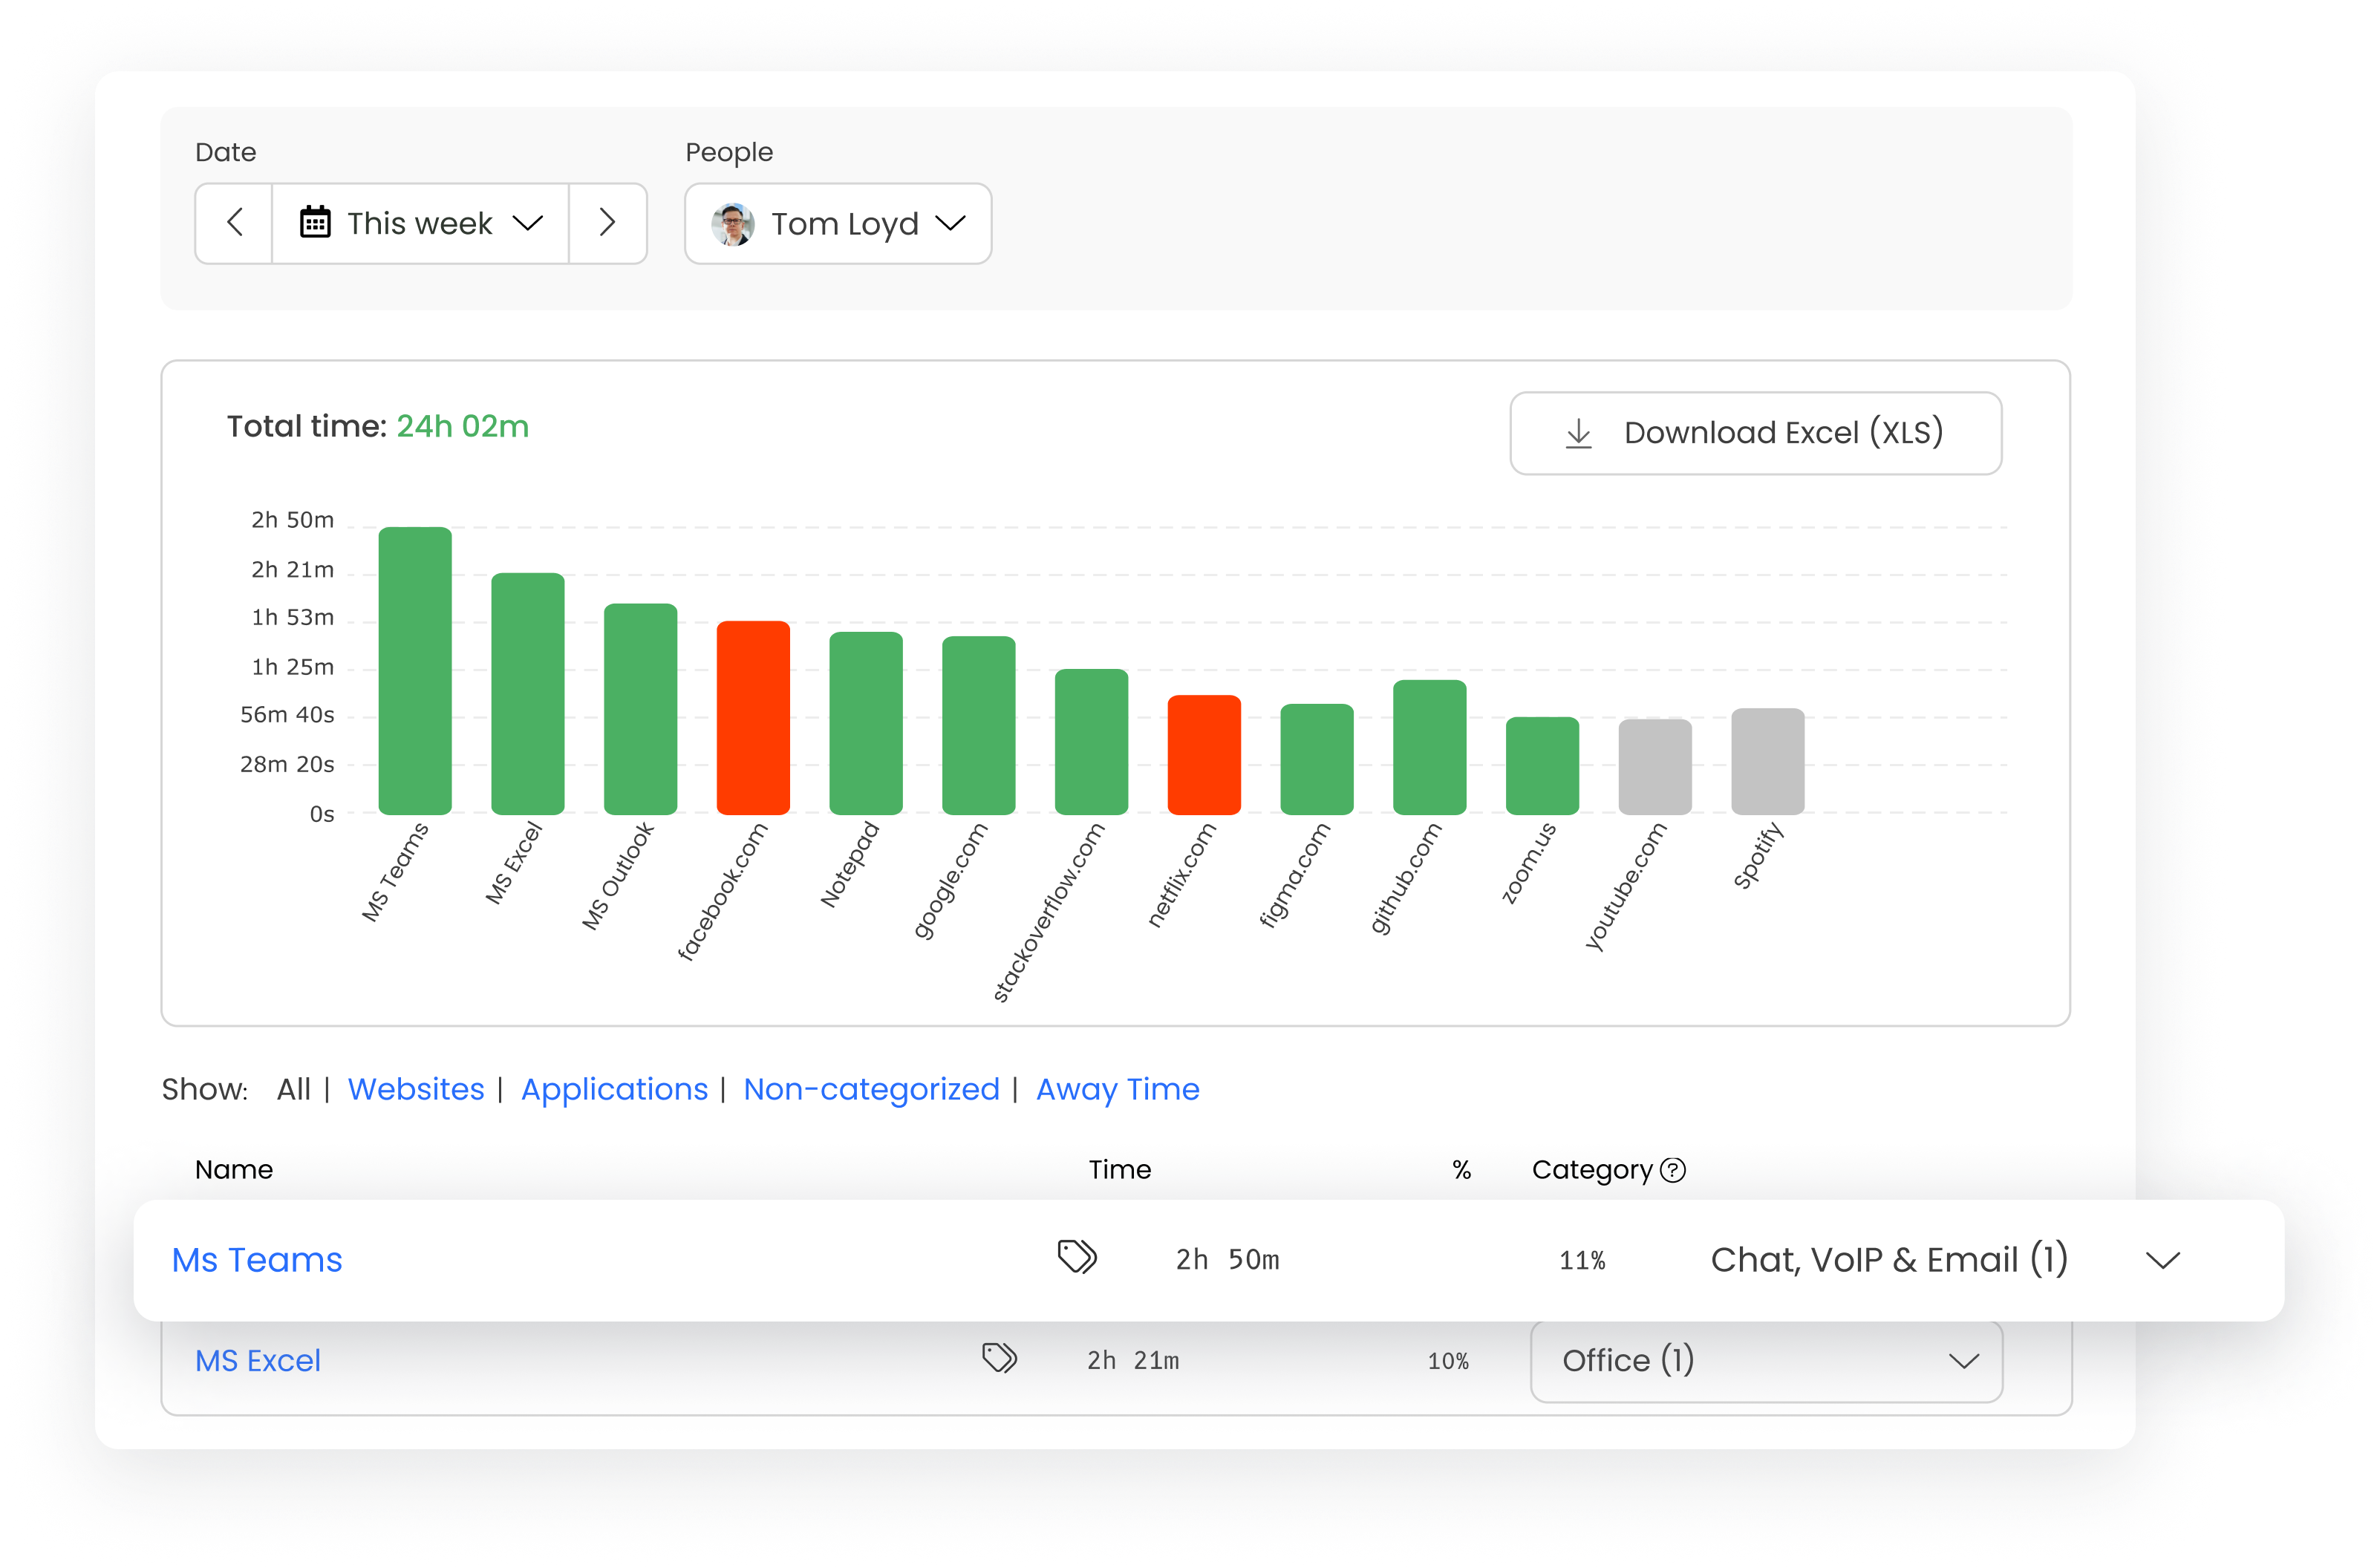The height and width of the screenshot is (1568, 2380).
Task: Click the Category column header
Action: tap(1592, 1170)
